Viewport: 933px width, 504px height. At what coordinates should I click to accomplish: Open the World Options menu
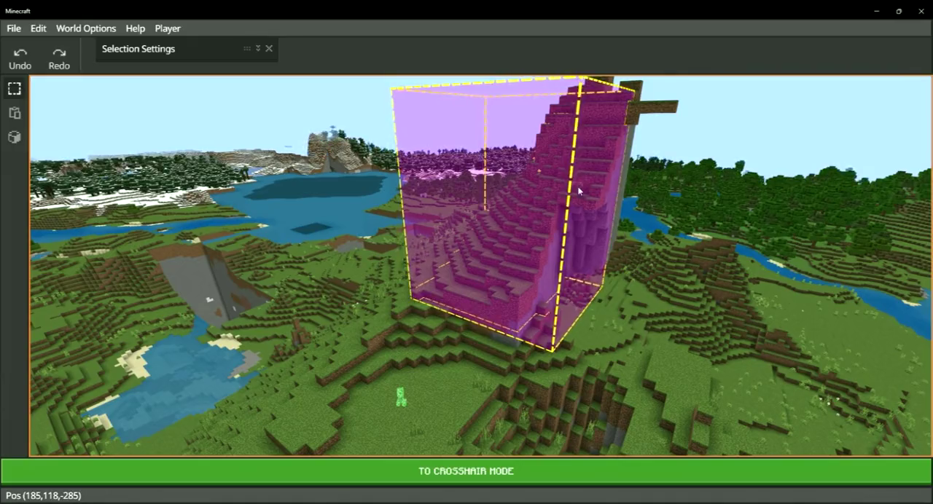(86, 28)
